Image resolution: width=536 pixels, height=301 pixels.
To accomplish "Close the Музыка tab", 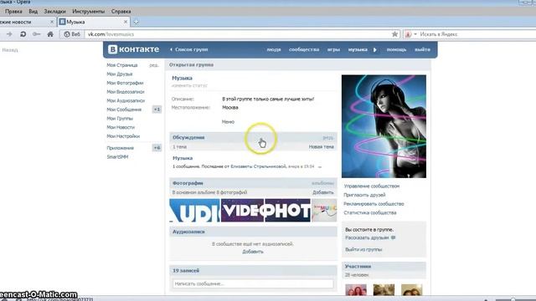I will pyautogui.click(x=126, y=22).
